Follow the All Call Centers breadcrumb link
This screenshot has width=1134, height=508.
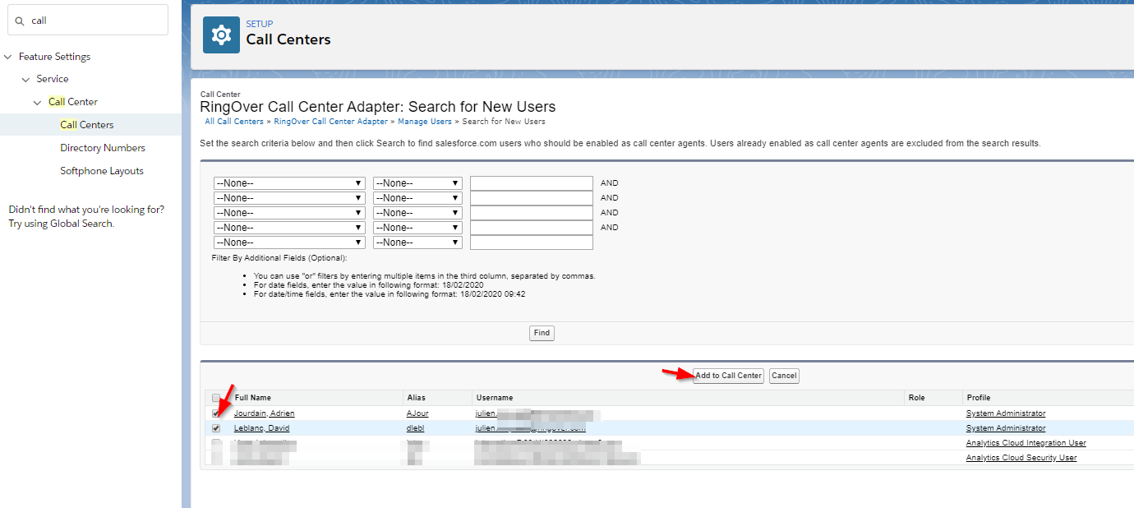[234, 122]
